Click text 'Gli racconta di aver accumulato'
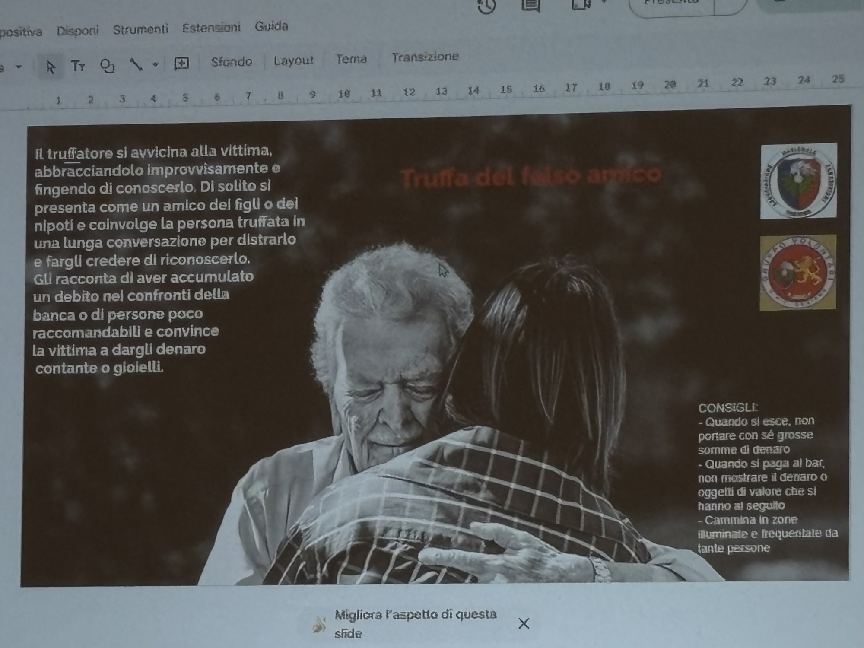The image size is (864, 648). click(x=143, y=277)
